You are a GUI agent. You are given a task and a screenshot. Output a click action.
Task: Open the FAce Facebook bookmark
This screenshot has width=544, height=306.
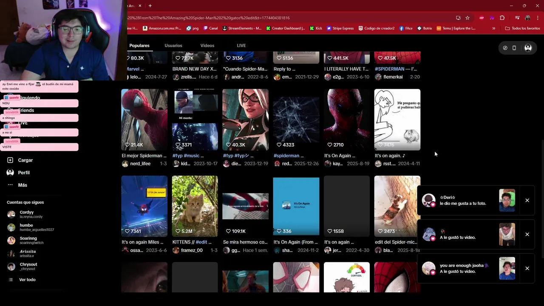(406, 28)
